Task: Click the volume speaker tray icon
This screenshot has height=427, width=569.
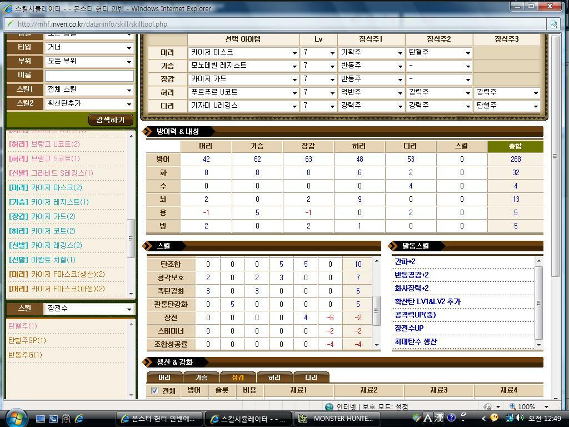Action: tap(520, 418)
